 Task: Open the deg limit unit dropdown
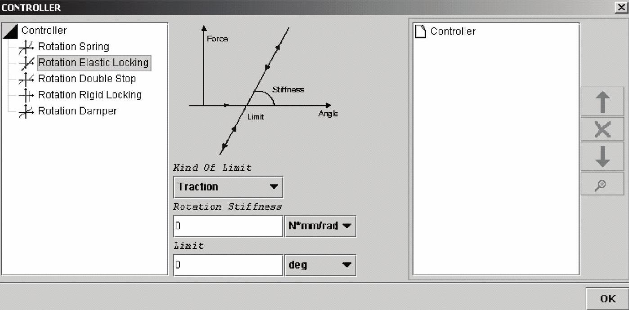[x=320, y=265]
